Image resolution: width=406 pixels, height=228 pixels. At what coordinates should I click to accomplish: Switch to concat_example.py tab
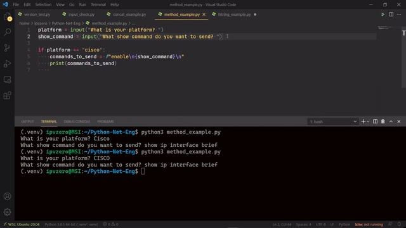129,15
